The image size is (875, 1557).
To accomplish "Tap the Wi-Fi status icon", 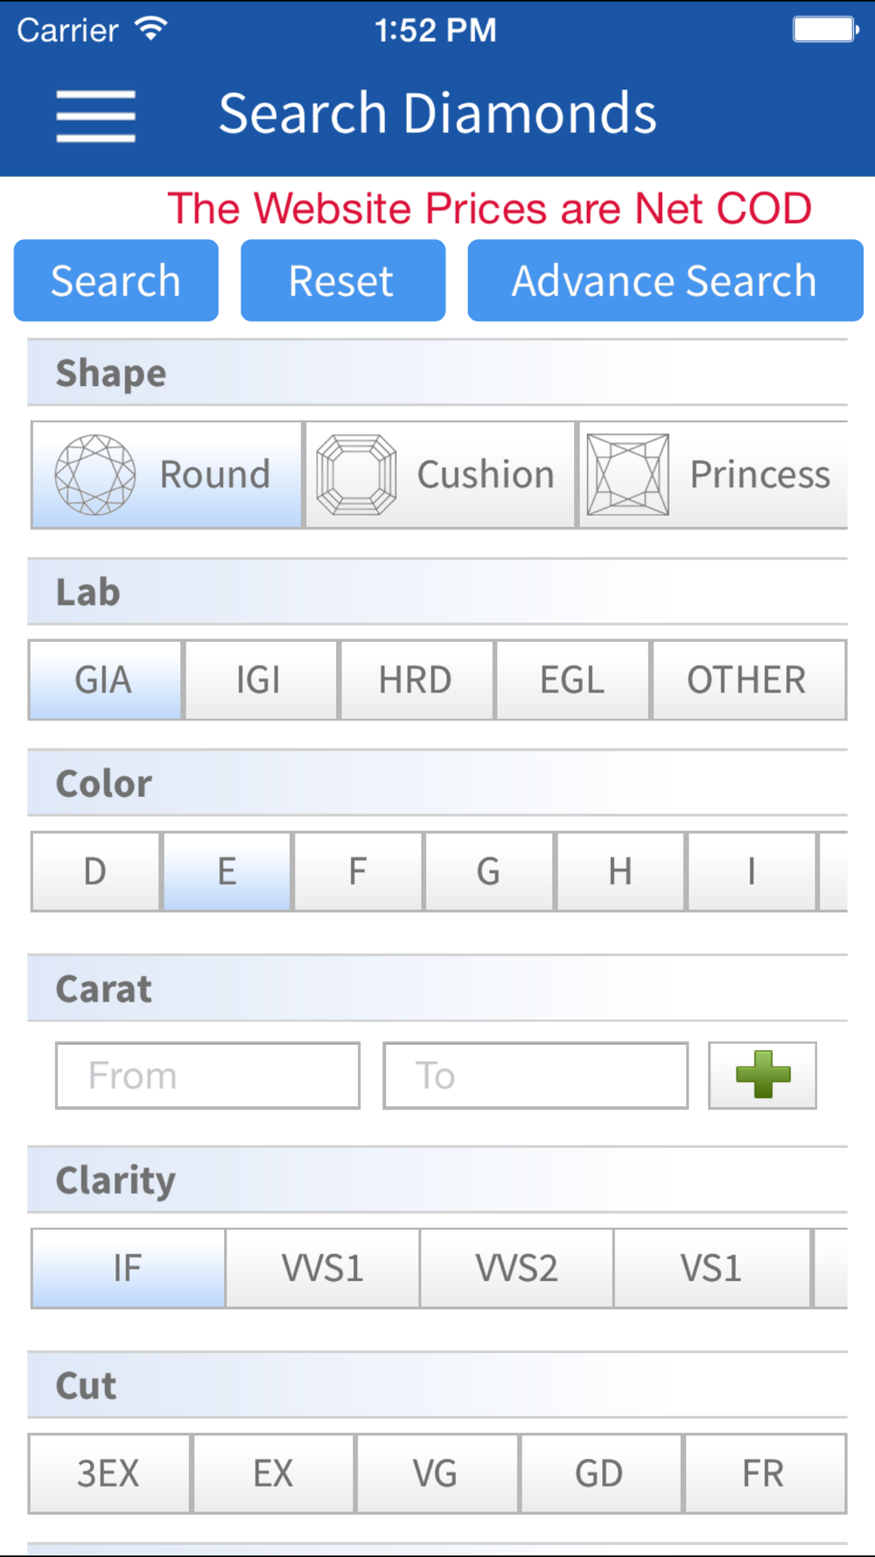I will [151, 30].
